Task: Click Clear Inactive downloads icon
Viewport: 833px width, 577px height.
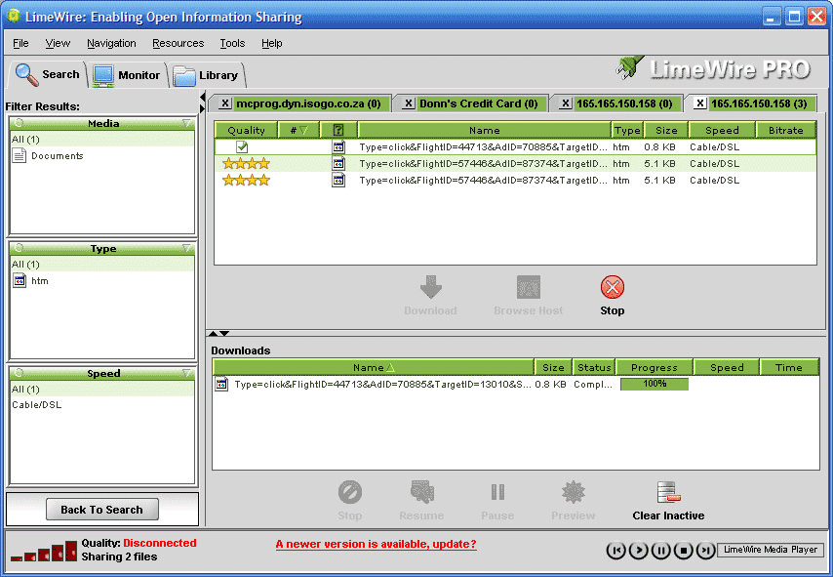Action: pyautogui.click(x=668, y=492)
